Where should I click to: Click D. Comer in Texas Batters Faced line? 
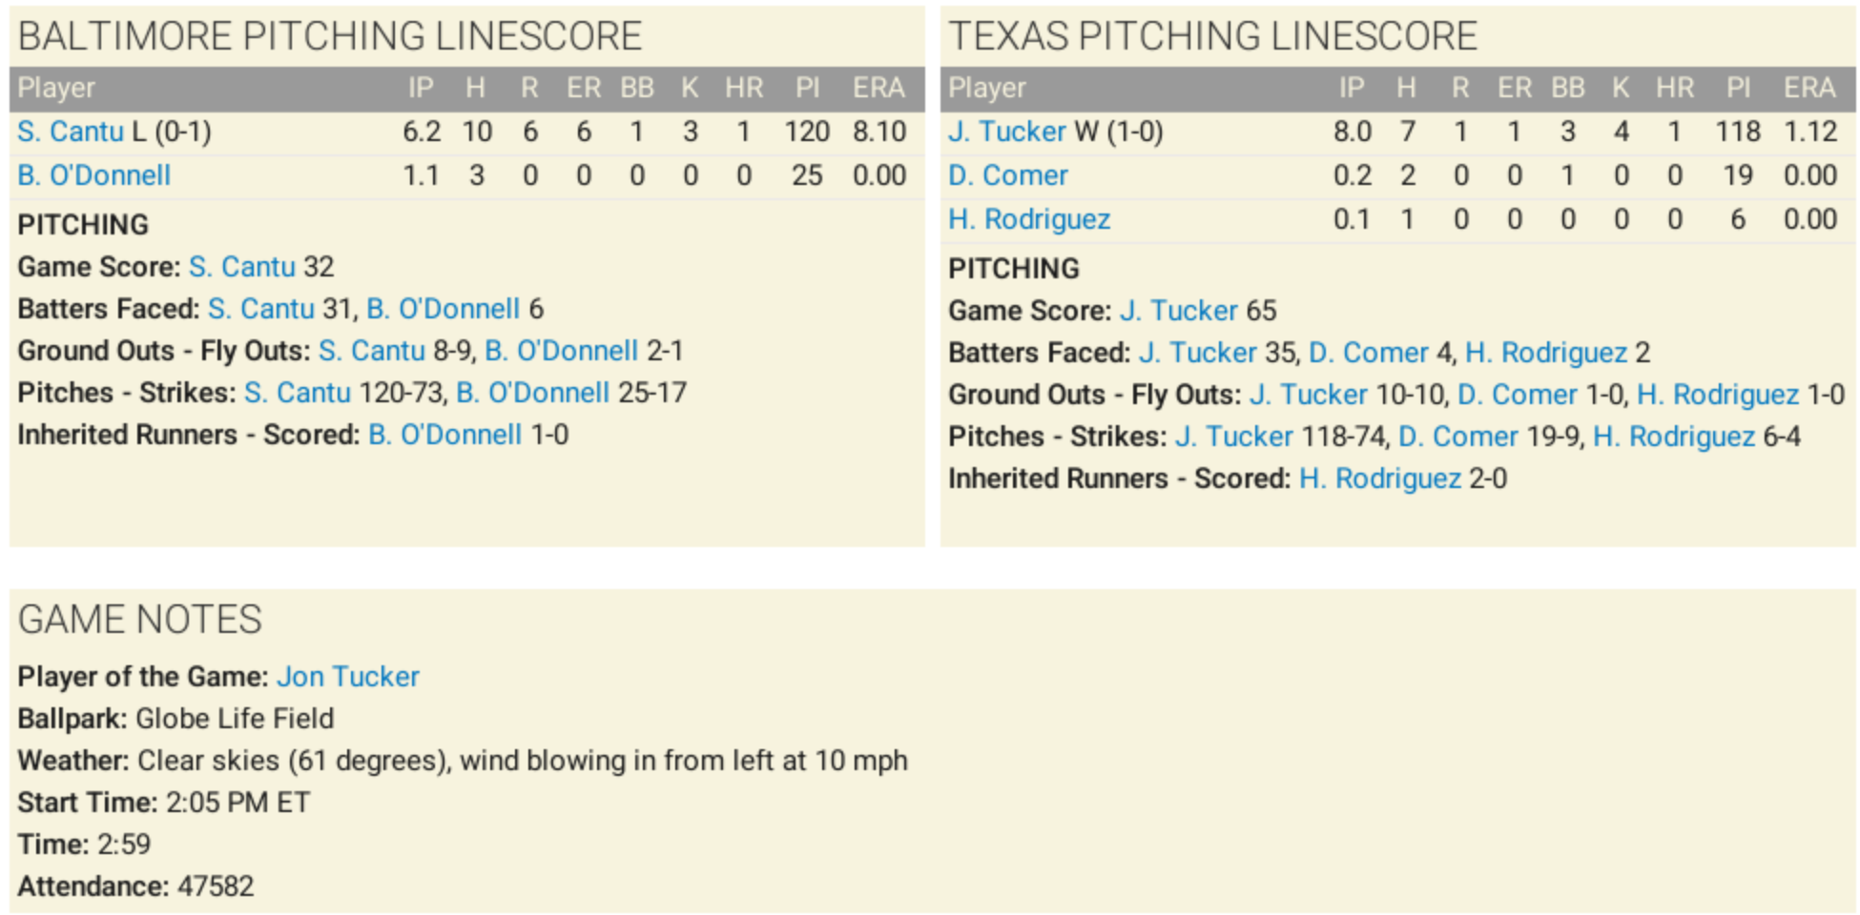coord(1368,353)
